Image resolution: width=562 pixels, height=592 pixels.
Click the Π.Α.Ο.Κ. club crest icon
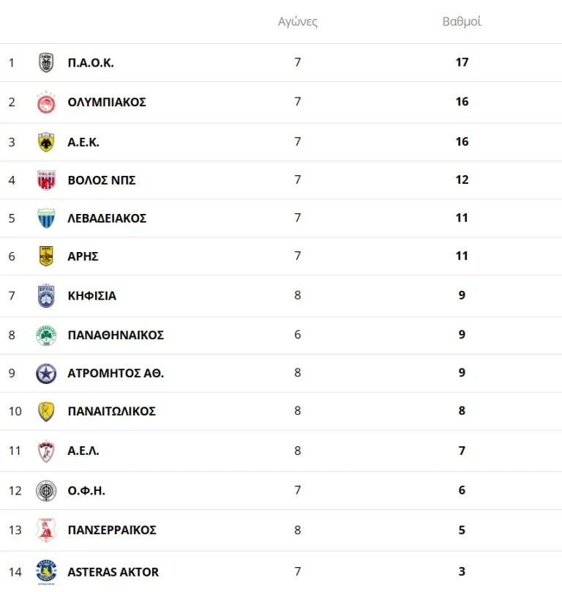point(46,63)
